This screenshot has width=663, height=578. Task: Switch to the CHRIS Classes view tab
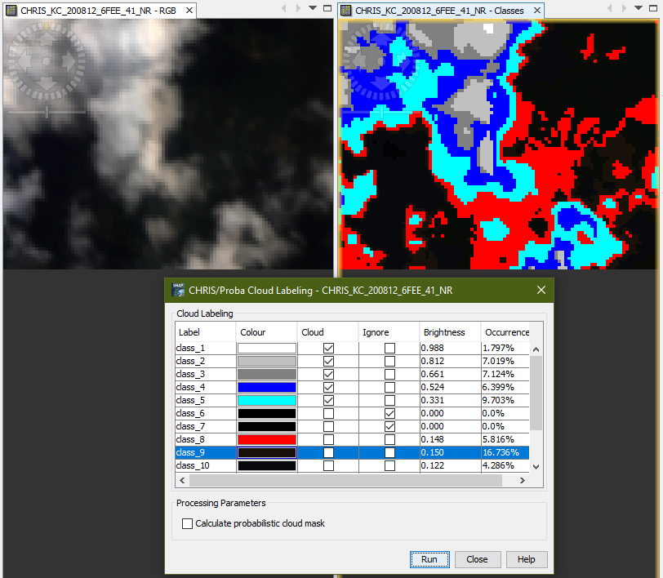pos(439,11)
